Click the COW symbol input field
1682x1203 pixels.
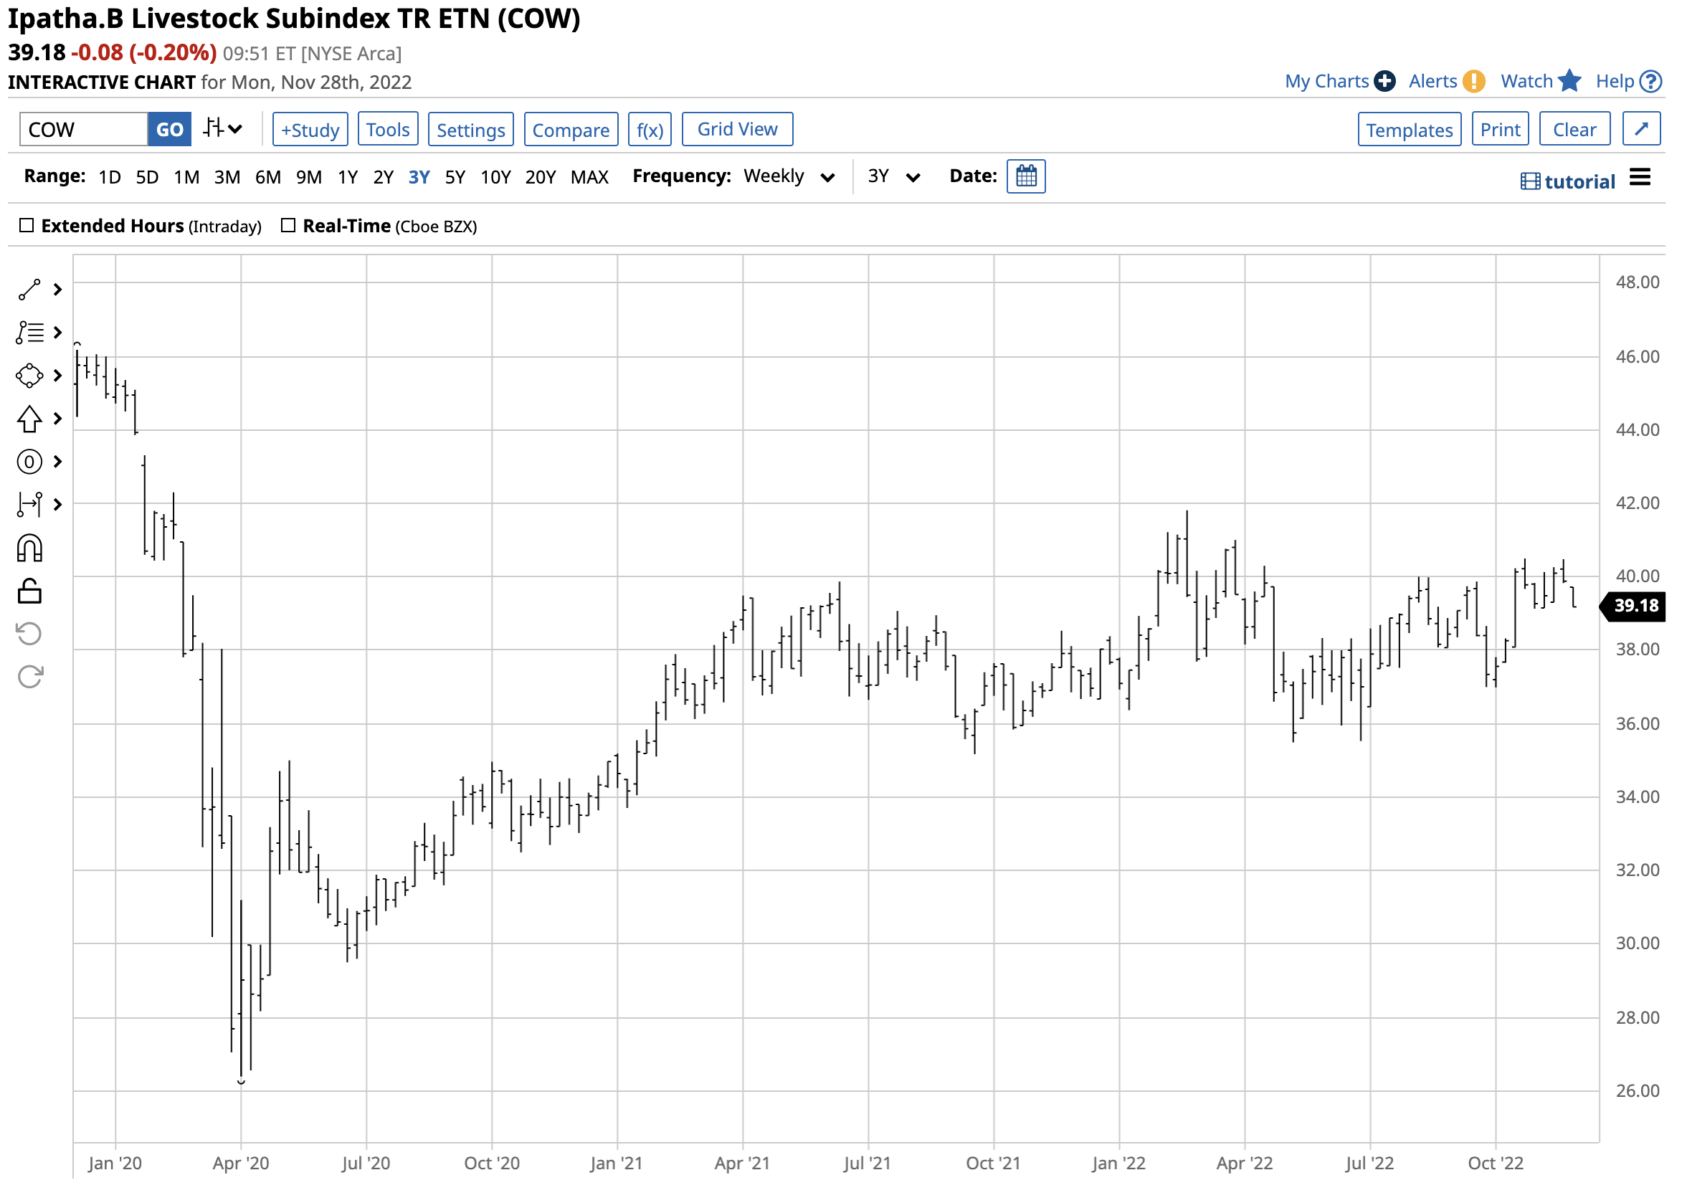(83, 130)
